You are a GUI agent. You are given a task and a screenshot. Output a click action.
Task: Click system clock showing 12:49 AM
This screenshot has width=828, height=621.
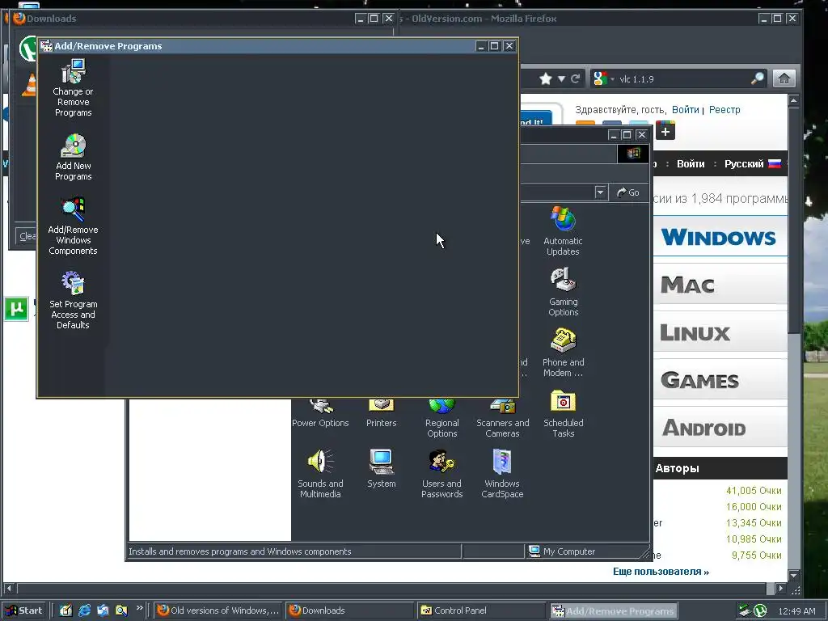point(796,611)
